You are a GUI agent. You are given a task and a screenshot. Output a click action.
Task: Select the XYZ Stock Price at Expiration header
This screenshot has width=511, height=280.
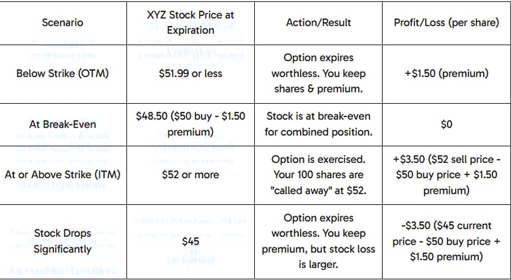coord(190,23)
